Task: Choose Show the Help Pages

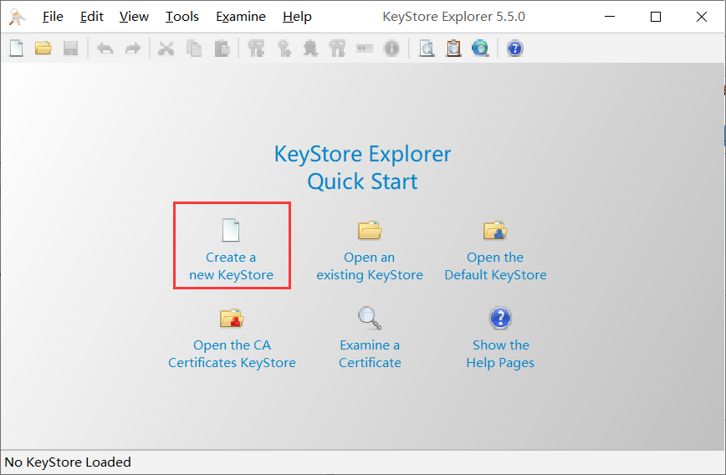Action: click(x=500, y=338)
